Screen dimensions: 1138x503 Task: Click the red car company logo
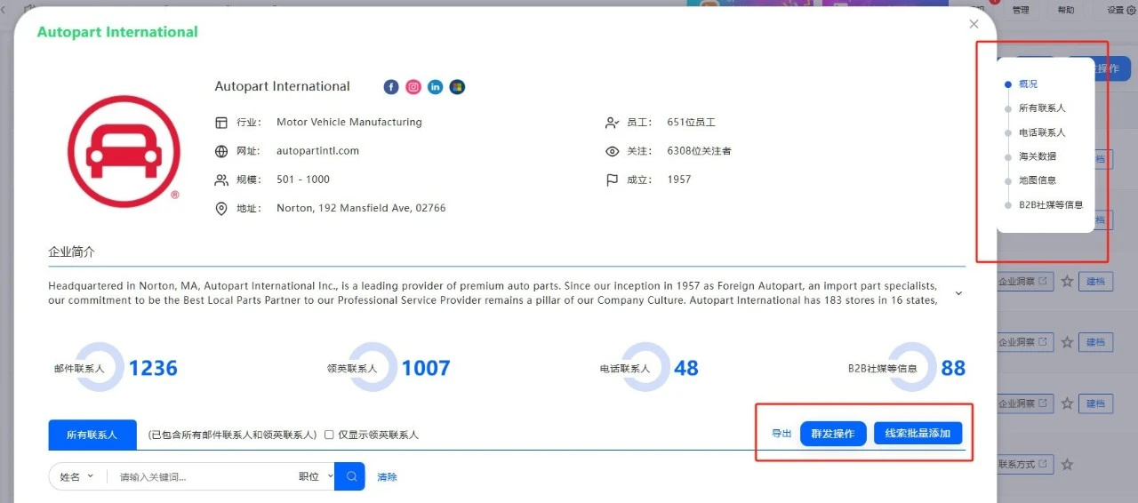[x=124, y=151]
